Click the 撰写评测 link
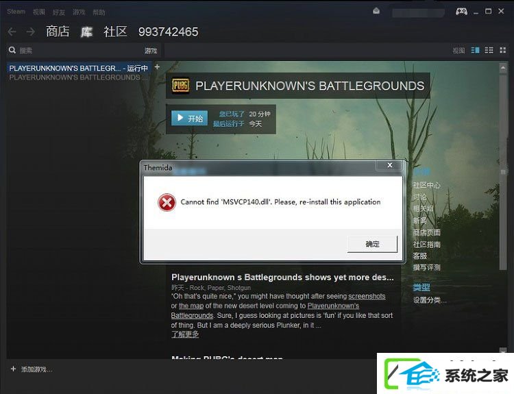The height and width of the screenshot is (394, 514). click(x=426, y=267)
